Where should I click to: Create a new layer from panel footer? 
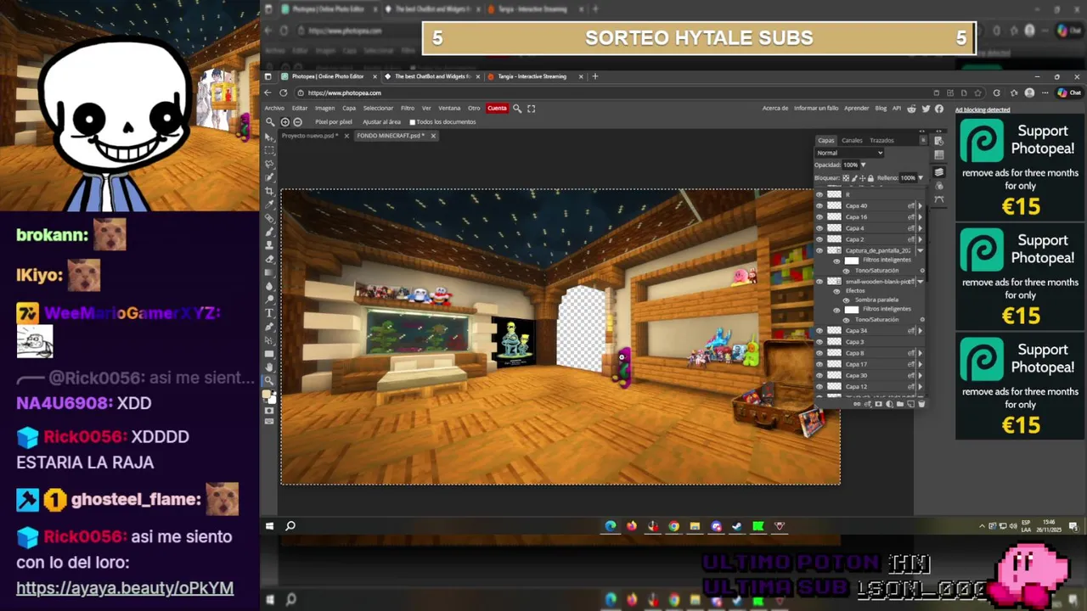[910, 404]
